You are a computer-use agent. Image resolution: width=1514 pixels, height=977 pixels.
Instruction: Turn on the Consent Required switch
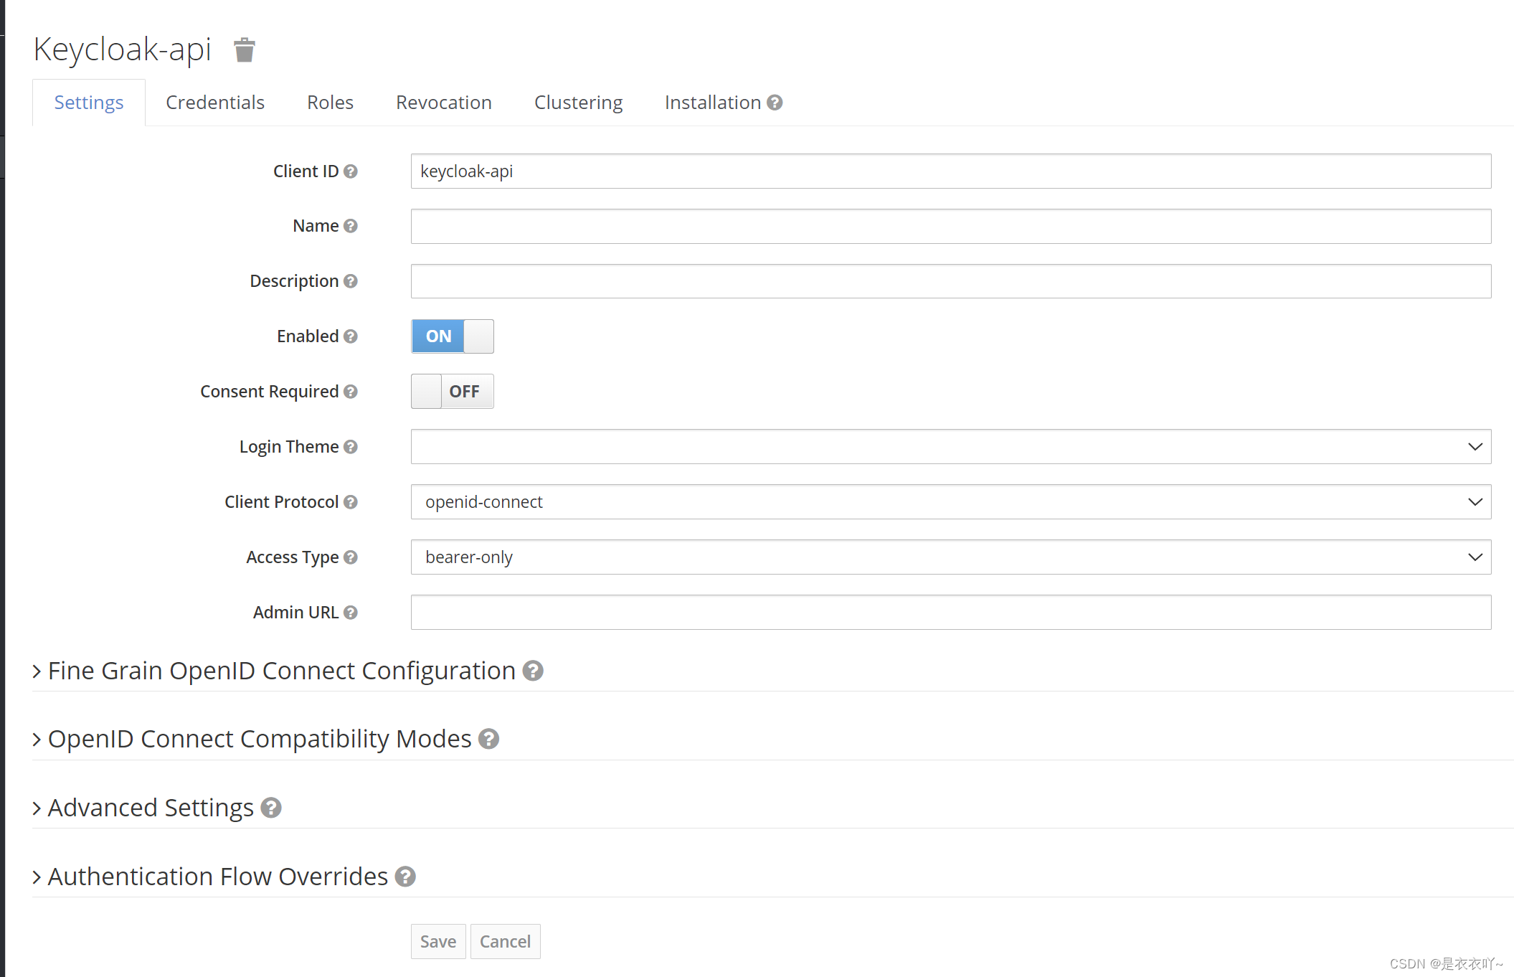click(x=452, y=392)
